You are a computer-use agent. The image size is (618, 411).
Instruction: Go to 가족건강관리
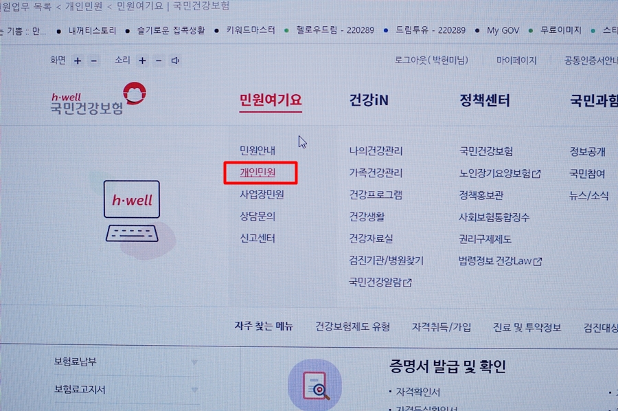click(376, 173)
